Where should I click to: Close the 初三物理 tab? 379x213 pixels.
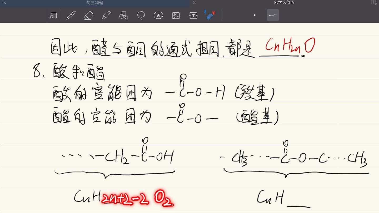point(4,3)
